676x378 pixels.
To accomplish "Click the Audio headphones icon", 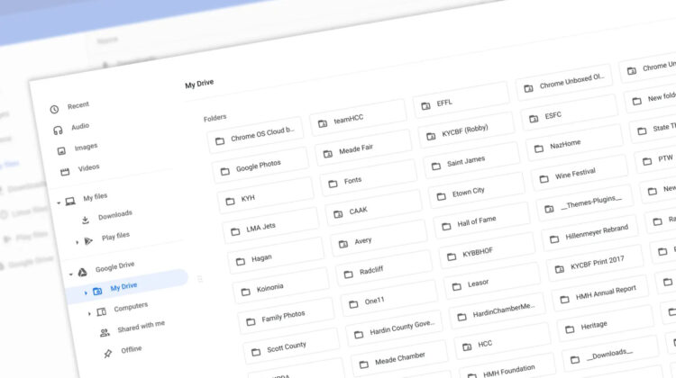I will point(58,130).
